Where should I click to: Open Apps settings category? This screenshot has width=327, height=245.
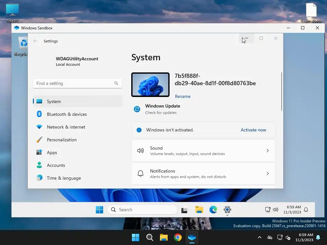point(78,152)
